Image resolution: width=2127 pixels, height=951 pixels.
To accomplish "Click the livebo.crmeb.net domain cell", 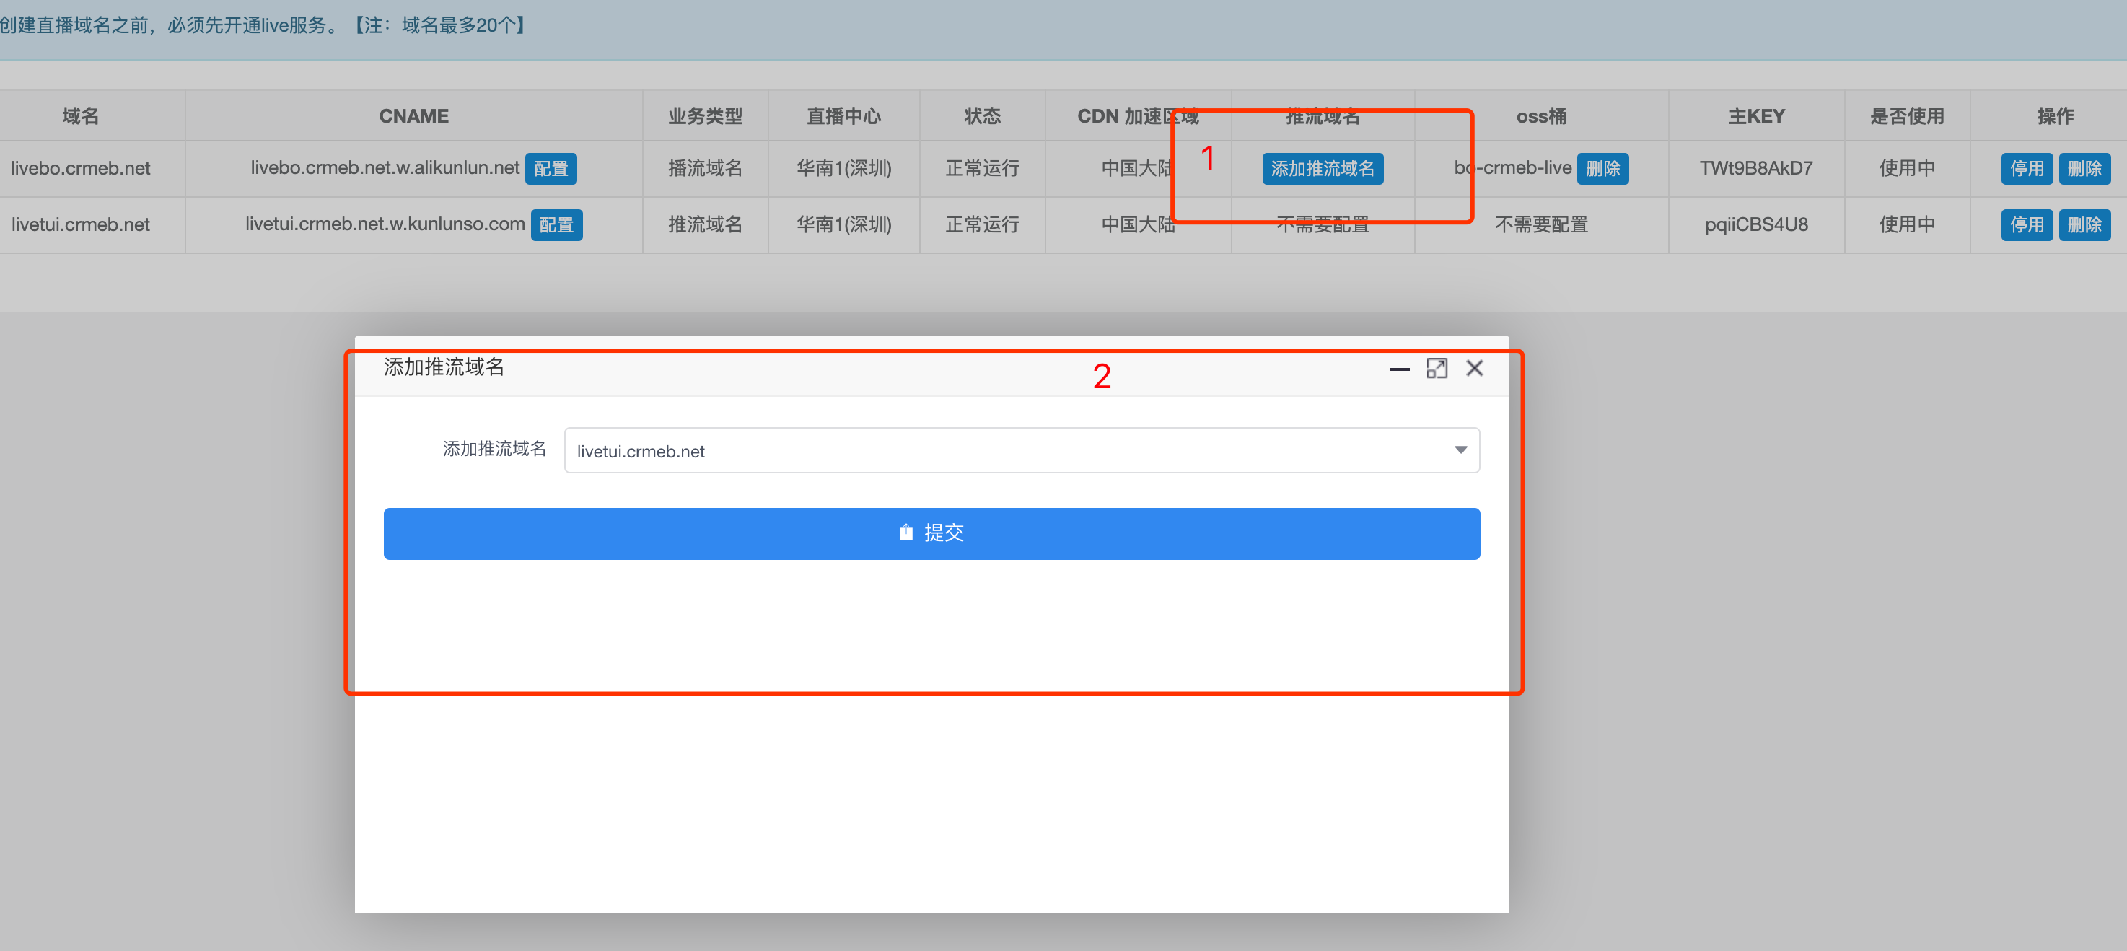I will (x=81, y=168).
